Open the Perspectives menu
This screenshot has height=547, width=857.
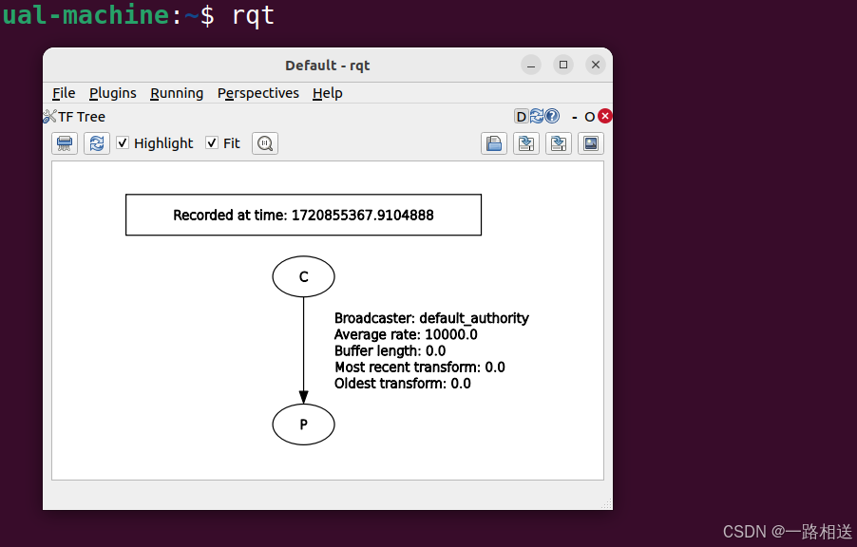[x=257, y=93]
